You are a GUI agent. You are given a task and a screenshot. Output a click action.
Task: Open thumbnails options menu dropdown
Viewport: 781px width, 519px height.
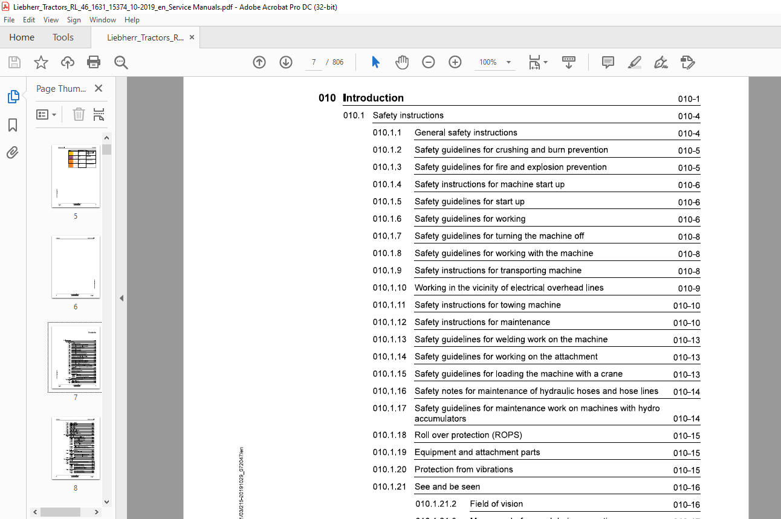click(x=47, y=114)
